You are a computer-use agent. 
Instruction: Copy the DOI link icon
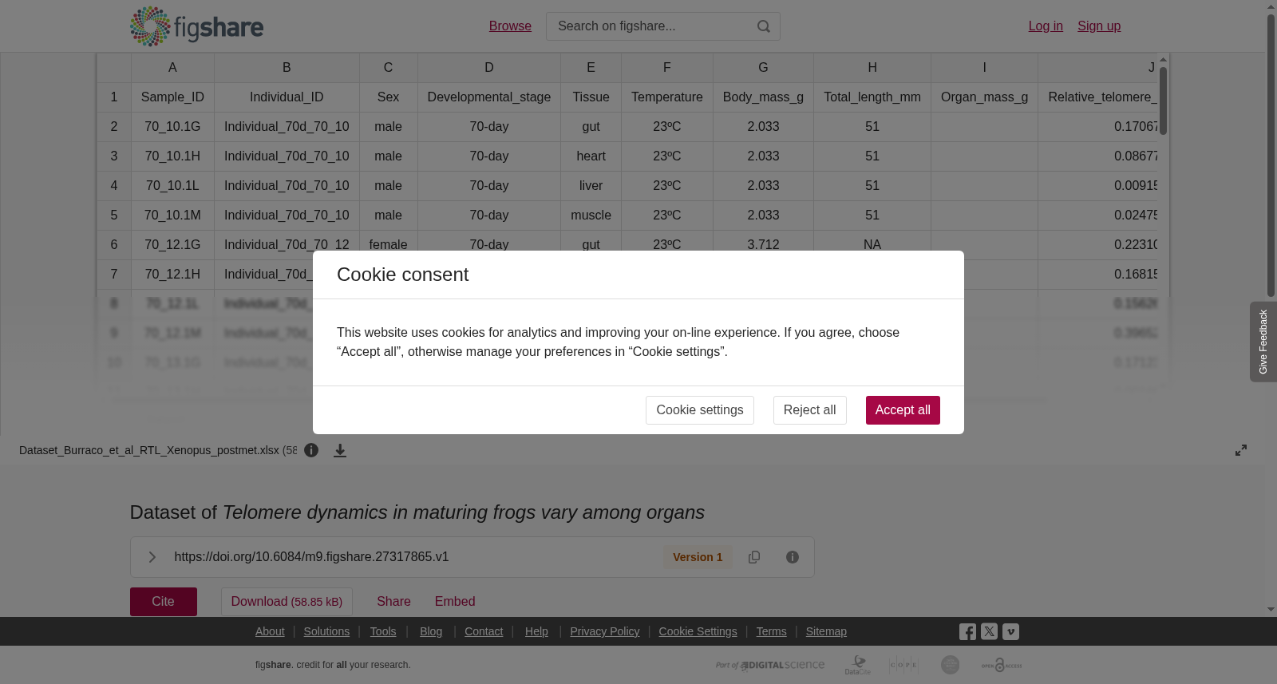754,557
